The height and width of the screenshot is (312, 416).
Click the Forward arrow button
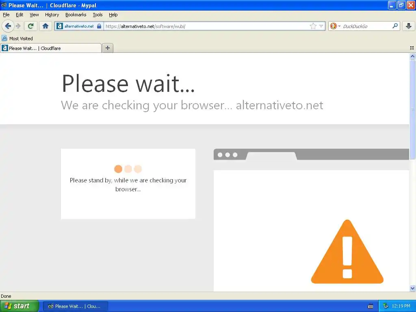(x=18, y=26)
